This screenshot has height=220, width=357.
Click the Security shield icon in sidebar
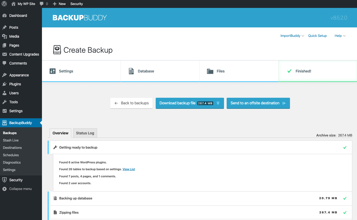point(4,180)
